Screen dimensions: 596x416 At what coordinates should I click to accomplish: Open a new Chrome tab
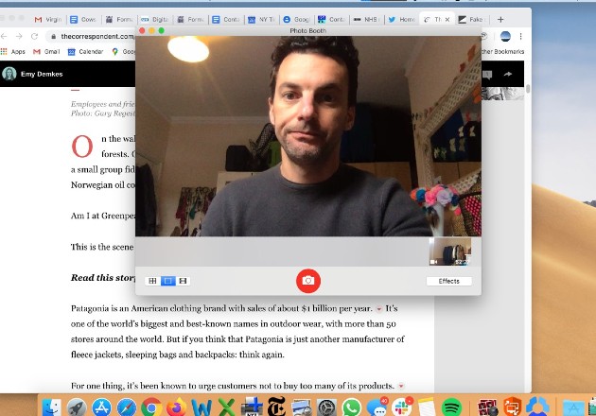tap(500, 19)
